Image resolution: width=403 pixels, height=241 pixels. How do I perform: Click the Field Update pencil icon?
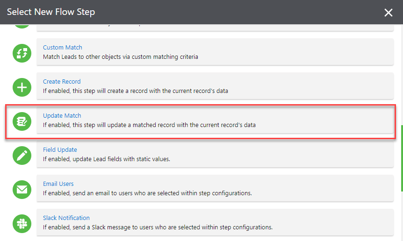[x=22, y=156]
